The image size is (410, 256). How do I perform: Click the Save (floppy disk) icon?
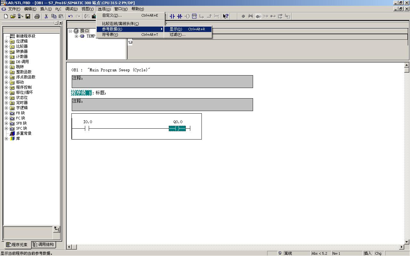coord(28,16)
